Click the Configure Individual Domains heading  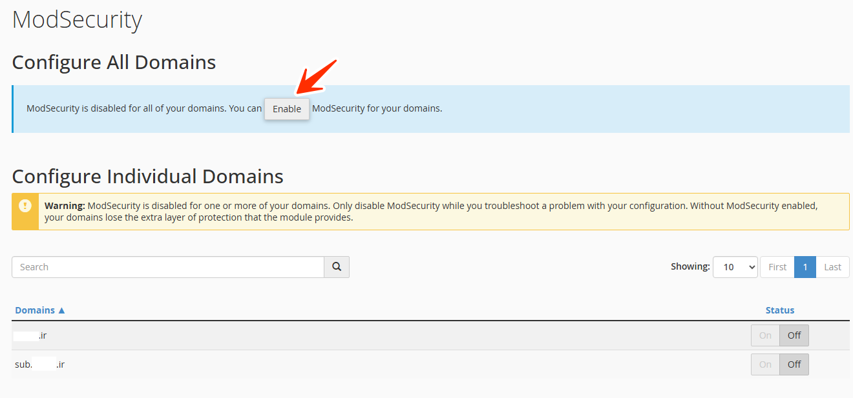(x=148, y=176)
